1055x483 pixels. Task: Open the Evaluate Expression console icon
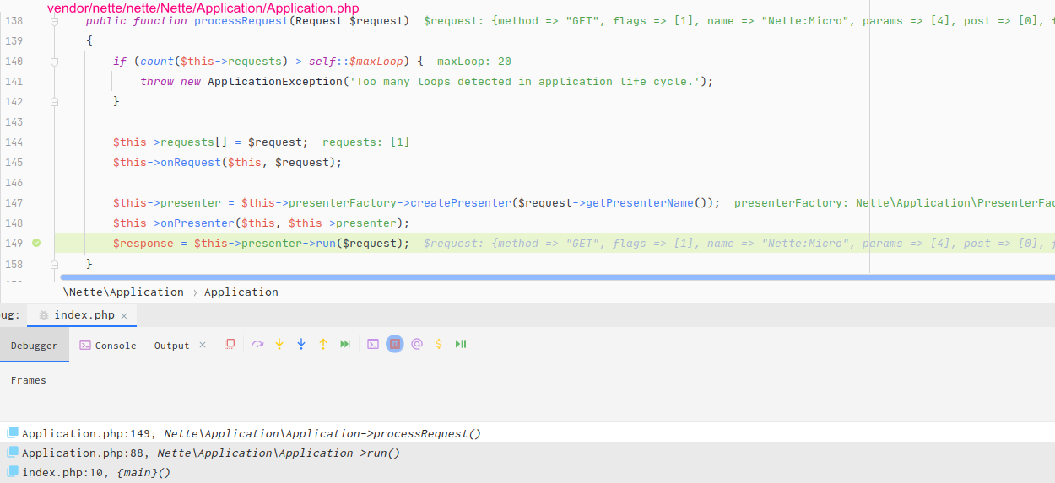373,344
